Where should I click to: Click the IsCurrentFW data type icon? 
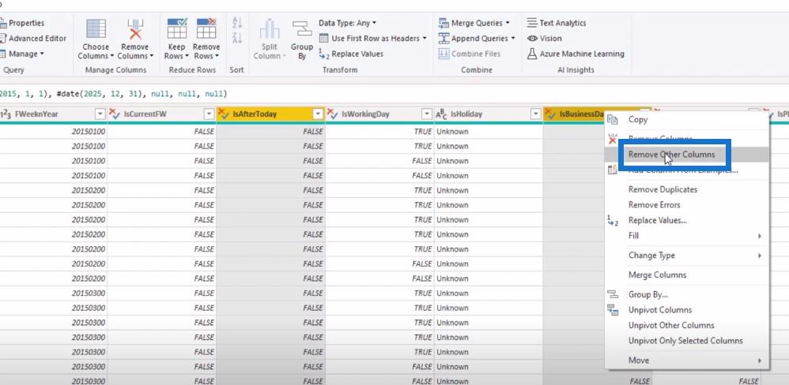[x=114, y=114]
